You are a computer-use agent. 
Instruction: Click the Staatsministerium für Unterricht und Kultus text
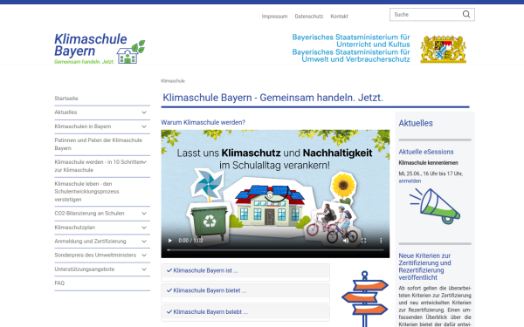[x=351, y=41]
